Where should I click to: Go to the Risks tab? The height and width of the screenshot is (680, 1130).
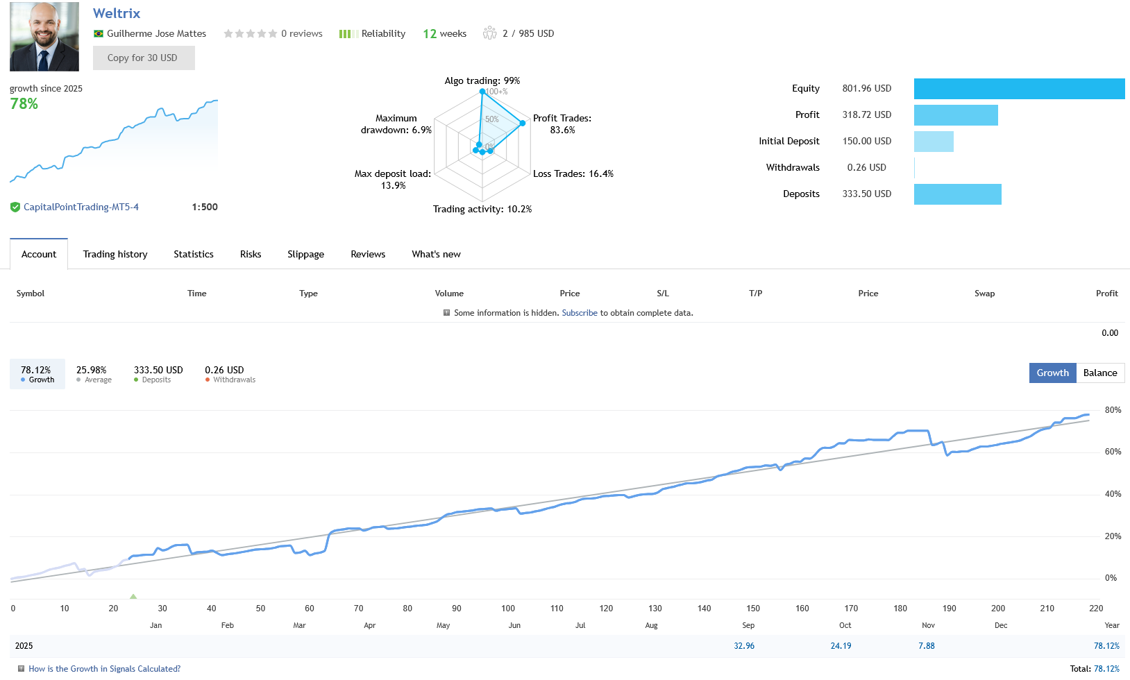coord(251,255)
